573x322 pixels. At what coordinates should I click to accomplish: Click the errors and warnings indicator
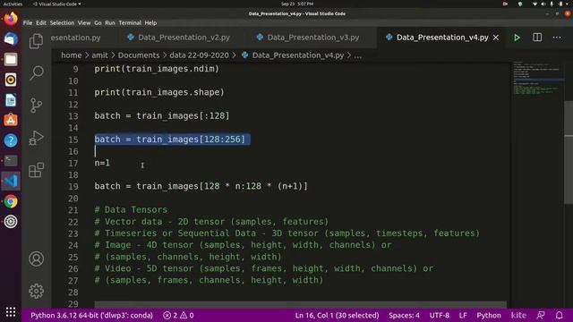178,315
